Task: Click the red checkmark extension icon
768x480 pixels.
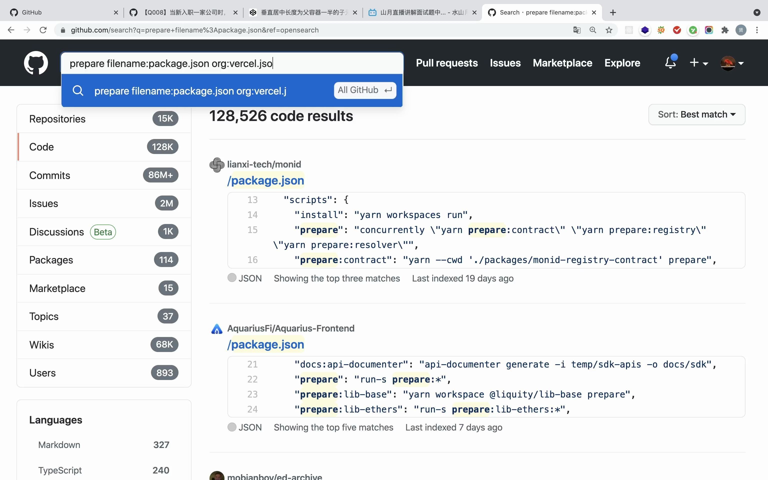Action: [x=677, y=30]
